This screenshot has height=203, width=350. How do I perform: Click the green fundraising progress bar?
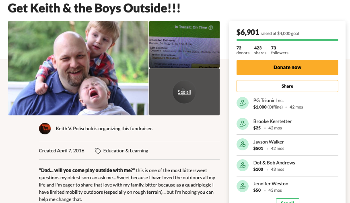coord(287,40)
